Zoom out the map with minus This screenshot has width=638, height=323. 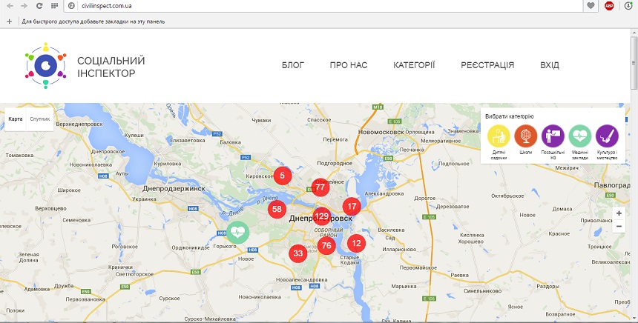[619, 227]
